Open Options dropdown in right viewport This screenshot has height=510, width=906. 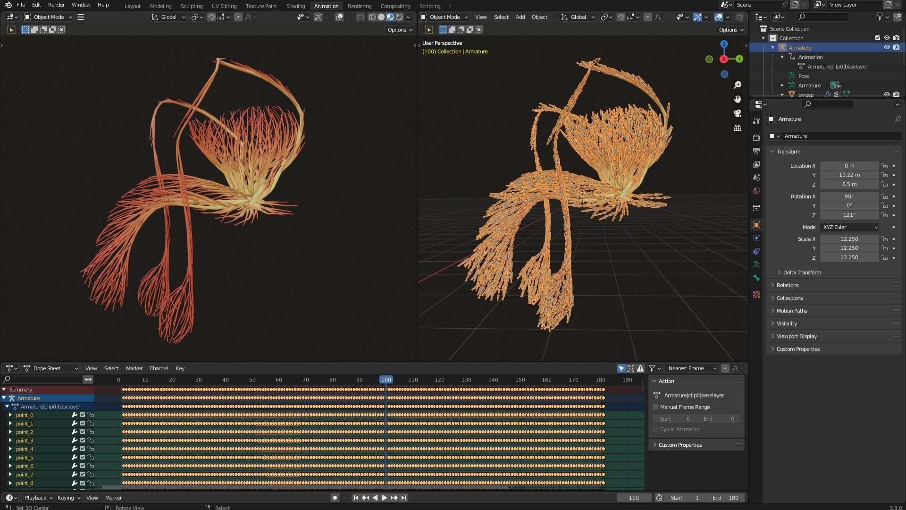[730, 30]
